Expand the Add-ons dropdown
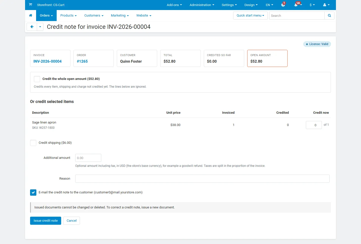361x244 pixels. (174, 5)
